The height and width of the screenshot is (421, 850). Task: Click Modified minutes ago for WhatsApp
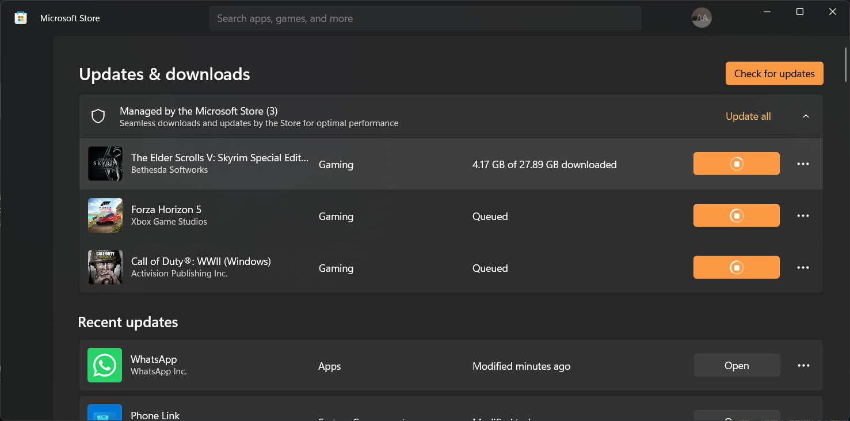(521, 366)
